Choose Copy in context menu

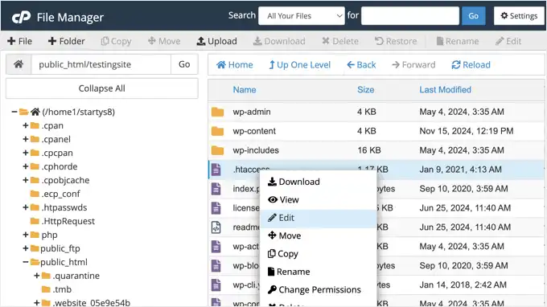(x=319, y=254)
